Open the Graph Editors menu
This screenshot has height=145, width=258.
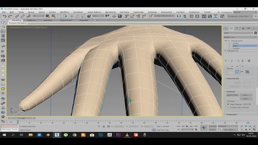click(x=94, y=12)
